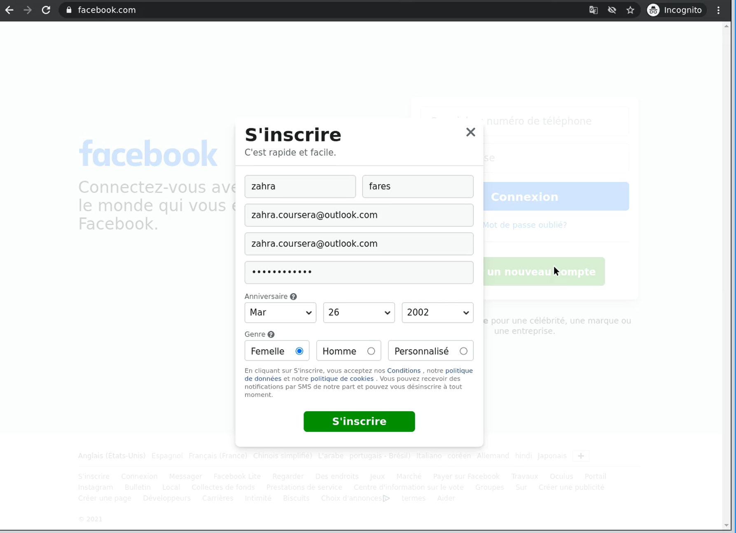The height and width of the screenshot is (533, 736).
Task: Select the Femelle gender option
Action: (x=277, y=351)
